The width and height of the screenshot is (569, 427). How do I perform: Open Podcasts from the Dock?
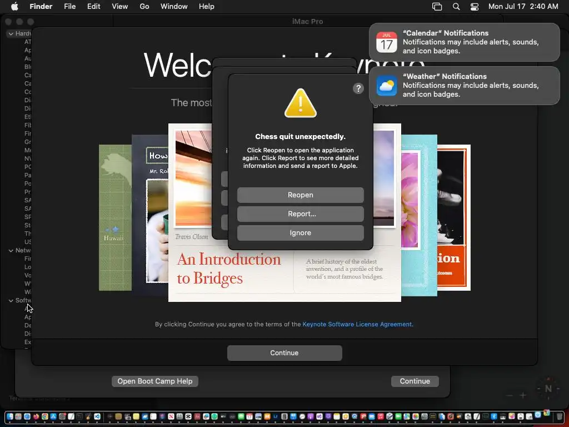pos(310,416)
